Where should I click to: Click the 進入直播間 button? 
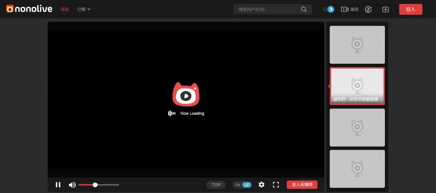pyautogui.click(x=302, y=185)
